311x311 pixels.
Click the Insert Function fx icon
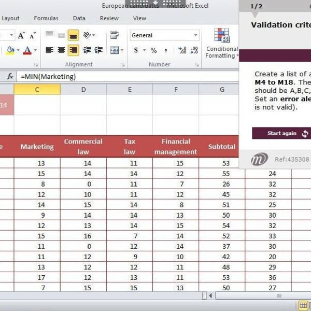(10, 76)
